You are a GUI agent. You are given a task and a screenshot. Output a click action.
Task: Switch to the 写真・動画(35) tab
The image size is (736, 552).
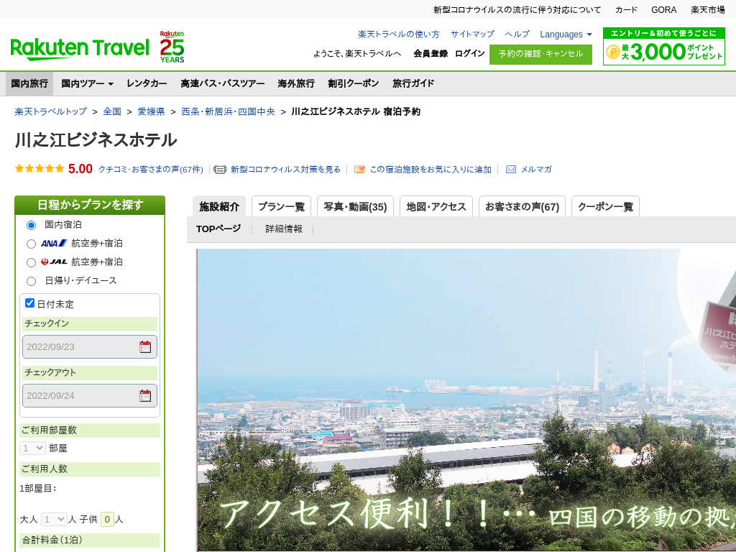(355, 207)
